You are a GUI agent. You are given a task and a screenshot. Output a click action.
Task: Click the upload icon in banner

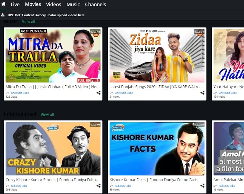point(3,15)
